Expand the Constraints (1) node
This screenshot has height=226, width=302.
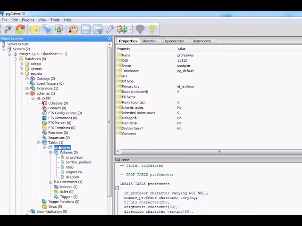pos(50,182)
